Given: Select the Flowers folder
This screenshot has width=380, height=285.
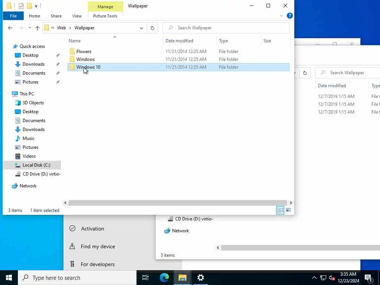Looking at the screenshot, I should click(x=178, y=51).
